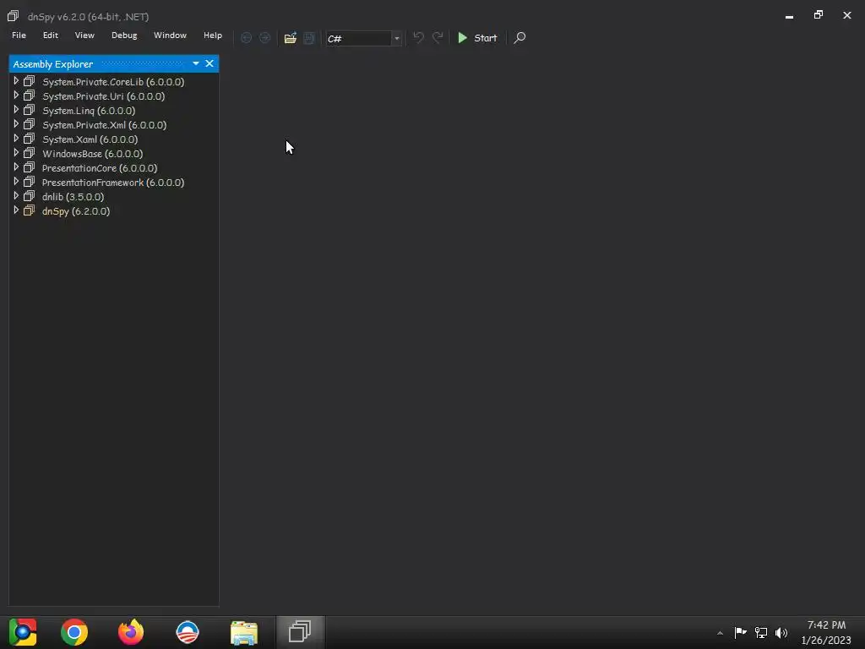
Task: Click the Assembly Explorer panel title
Action: click(53, 64)
